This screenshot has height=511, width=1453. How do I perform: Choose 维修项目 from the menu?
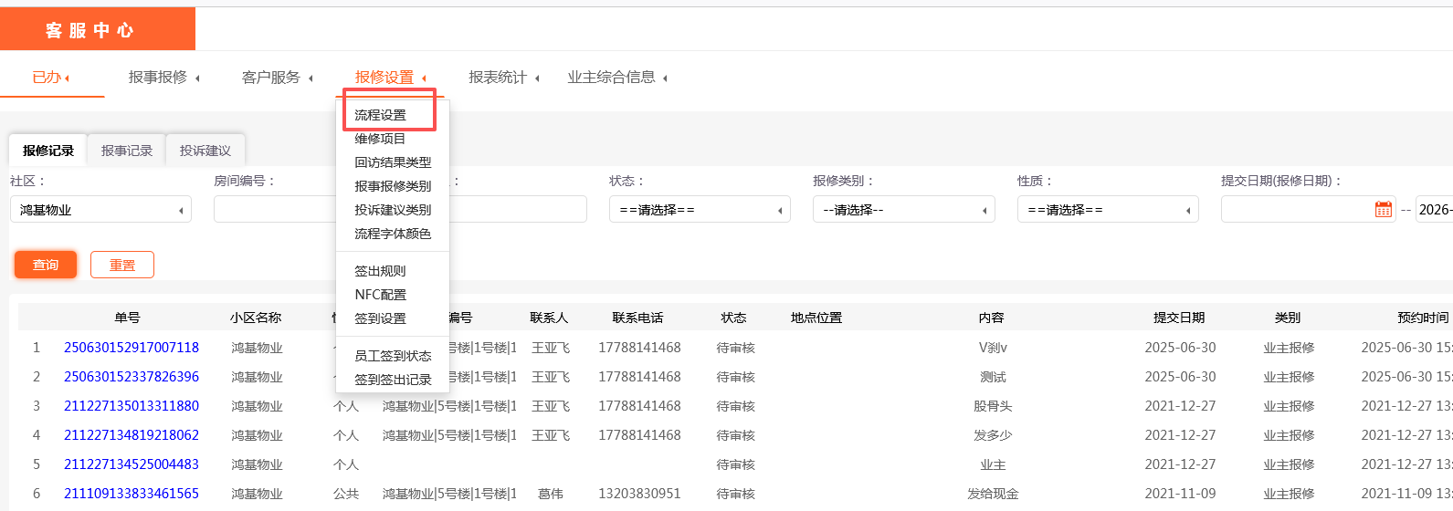click(380, 139)
